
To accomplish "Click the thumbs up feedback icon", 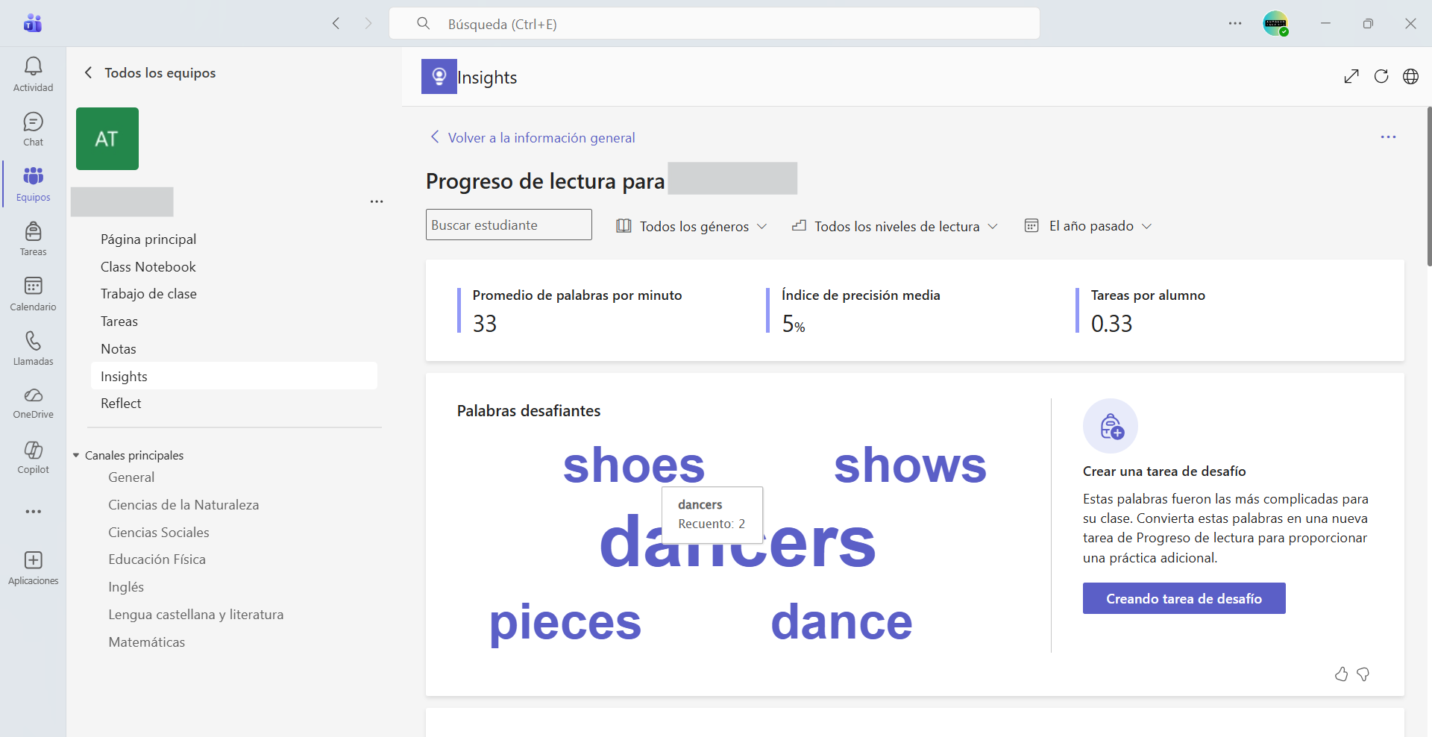I will pos(1341,674).
